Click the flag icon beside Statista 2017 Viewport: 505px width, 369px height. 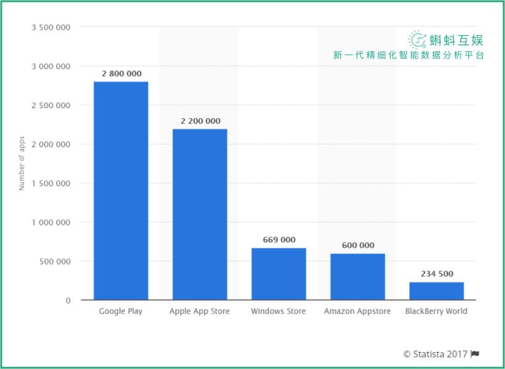click(475, 354)
